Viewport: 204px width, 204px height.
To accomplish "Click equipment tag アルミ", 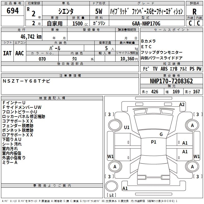I will 183,69.
